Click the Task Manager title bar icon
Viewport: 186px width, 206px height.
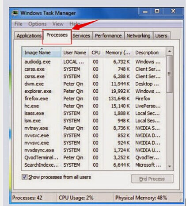tap(15, 13)
